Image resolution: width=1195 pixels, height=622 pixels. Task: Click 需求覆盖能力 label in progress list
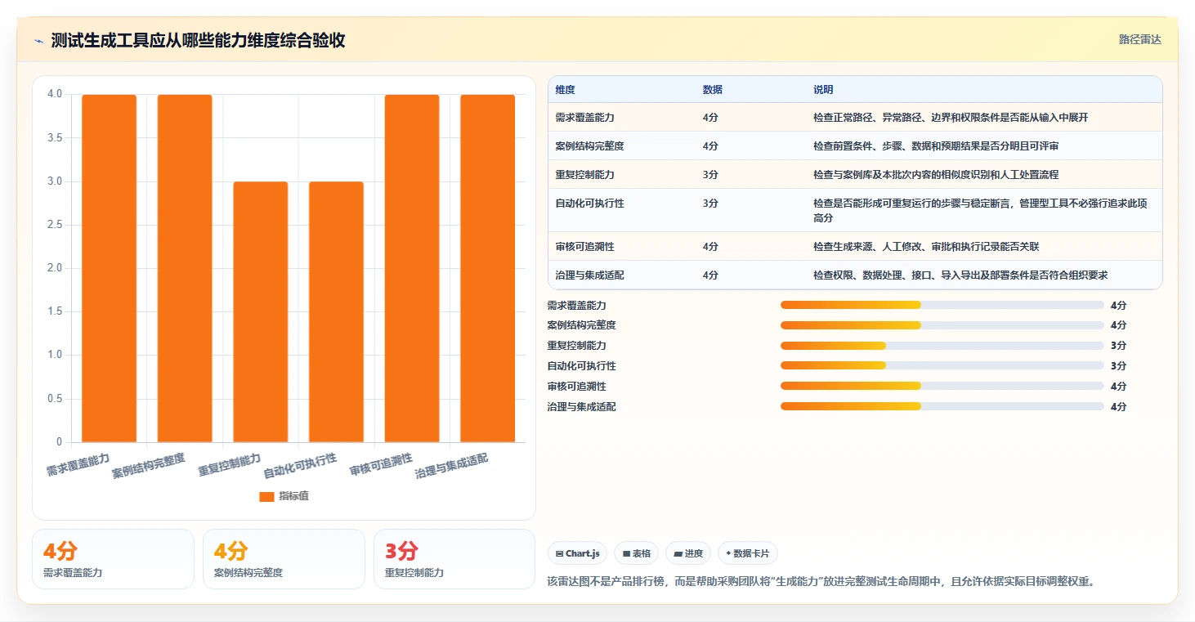[576, 306]
